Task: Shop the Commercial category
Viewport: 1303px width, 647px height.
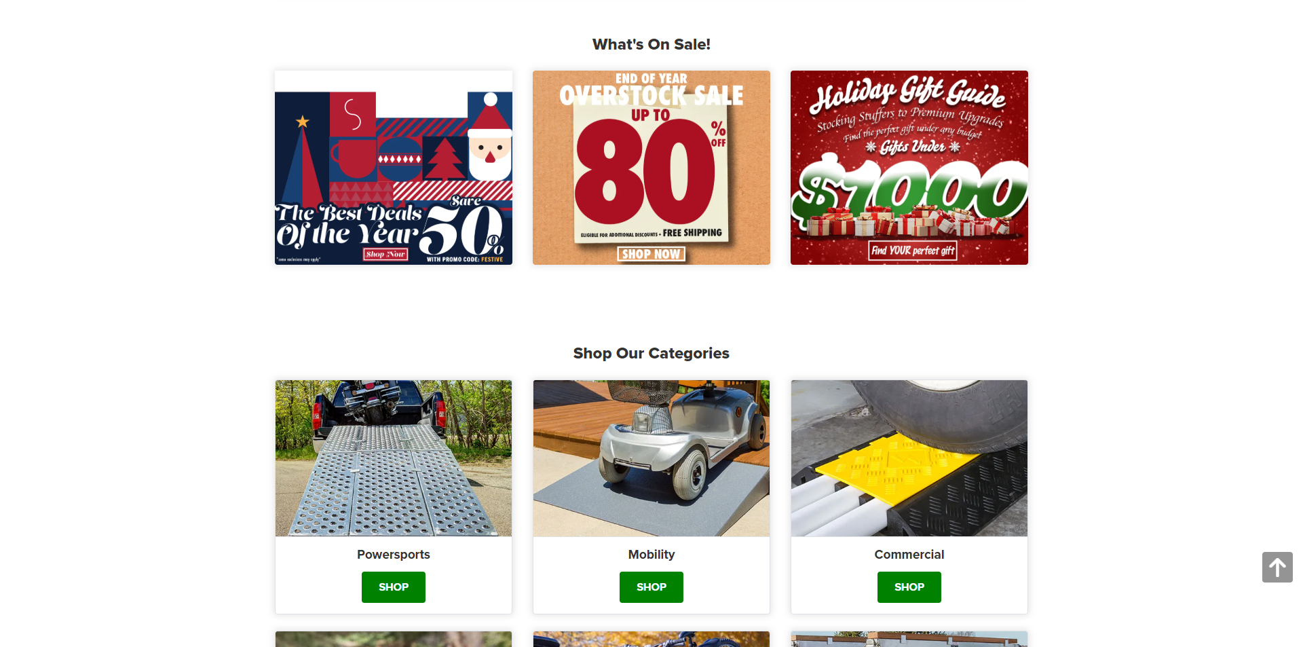Action: point(909,587)
